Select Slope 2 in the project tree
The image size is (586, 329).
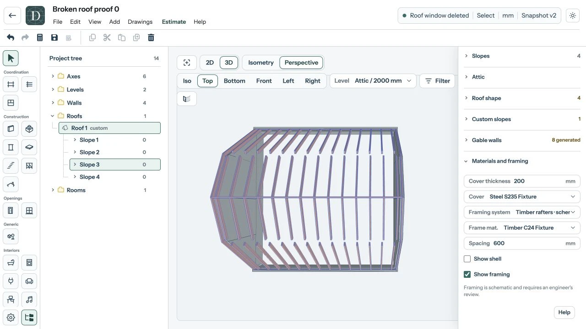pos(115,152)
